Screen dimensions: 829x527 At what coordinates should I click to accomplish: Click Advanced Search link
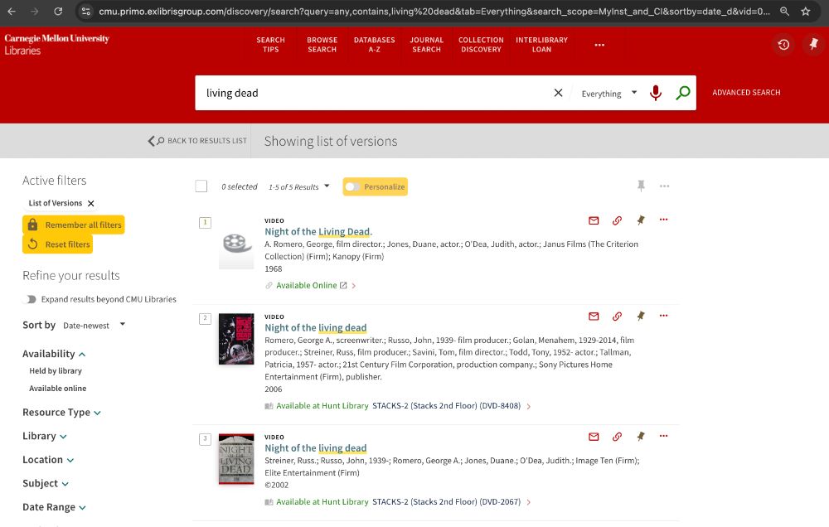tap(746, 93)
